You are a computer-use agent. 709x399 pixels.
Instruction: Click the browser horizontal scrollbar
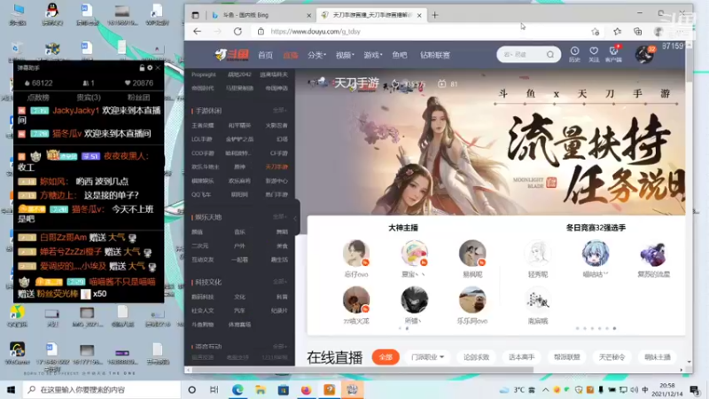pos(363,370)
